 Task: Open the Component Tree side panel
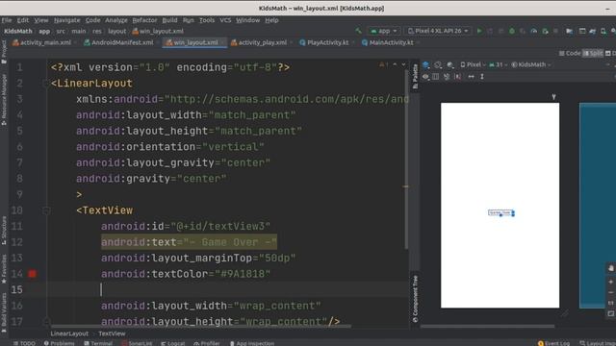(x=415, y=299)
